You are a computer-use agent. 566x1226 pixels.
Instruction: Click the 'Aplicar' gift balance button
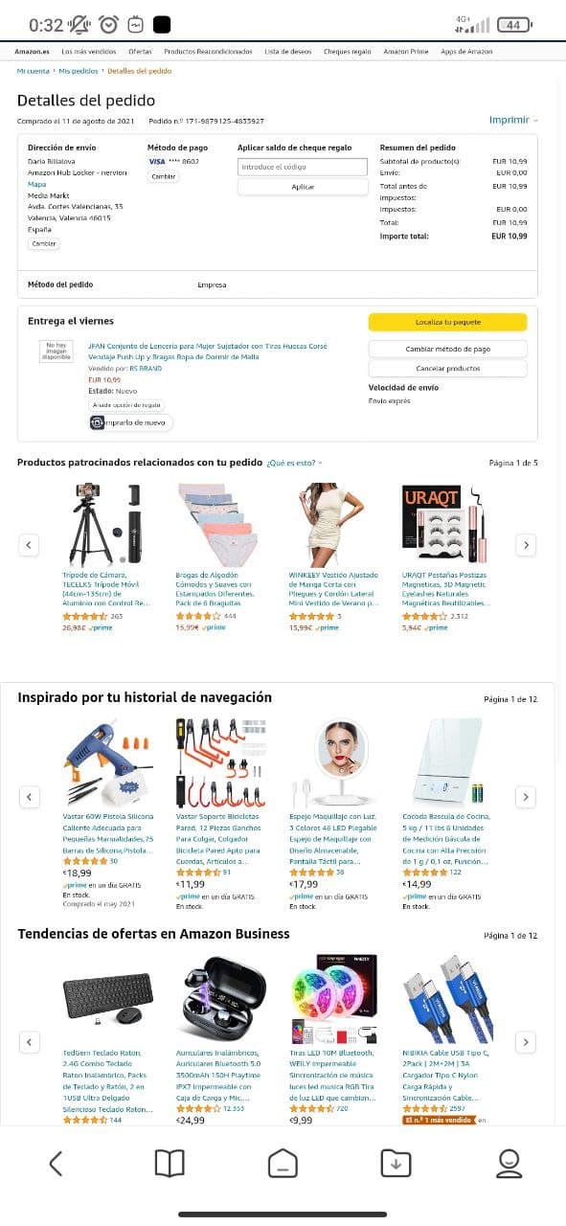pyautogui.click(x=303, y=187)
